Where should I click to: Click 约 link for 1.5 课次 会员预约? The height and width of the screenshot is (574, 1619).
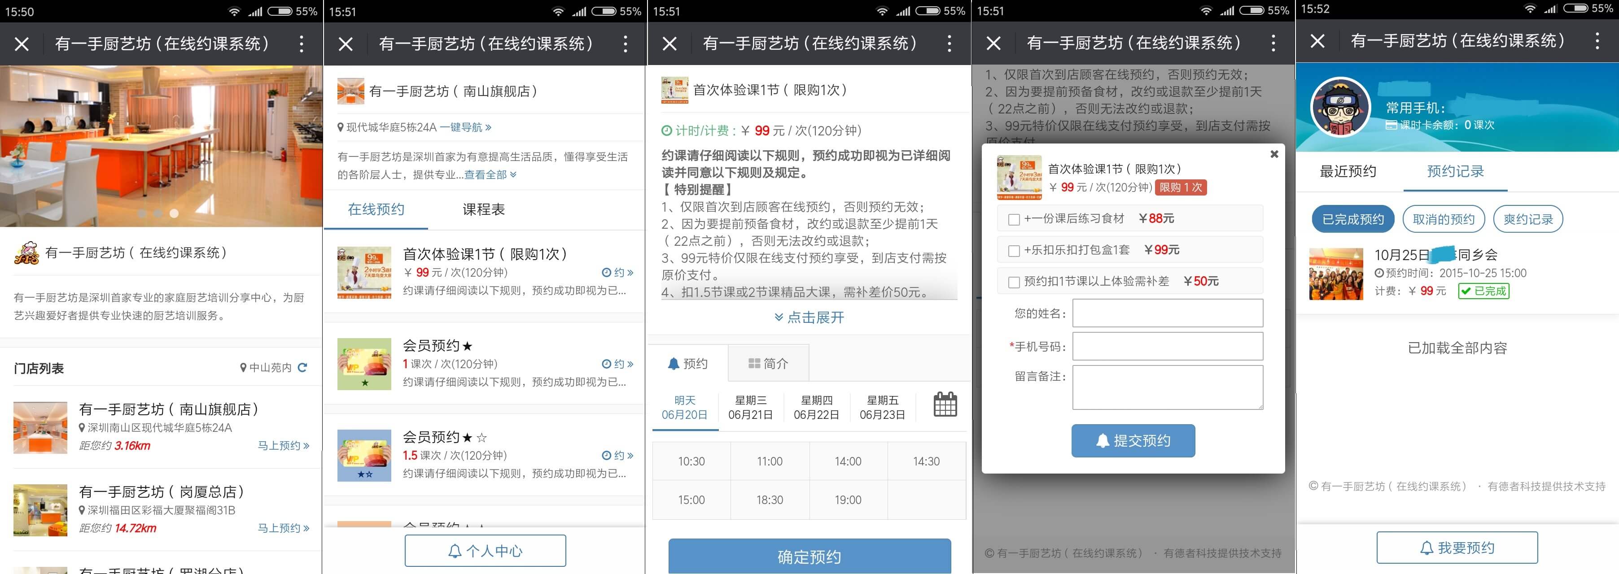point(617,455)
